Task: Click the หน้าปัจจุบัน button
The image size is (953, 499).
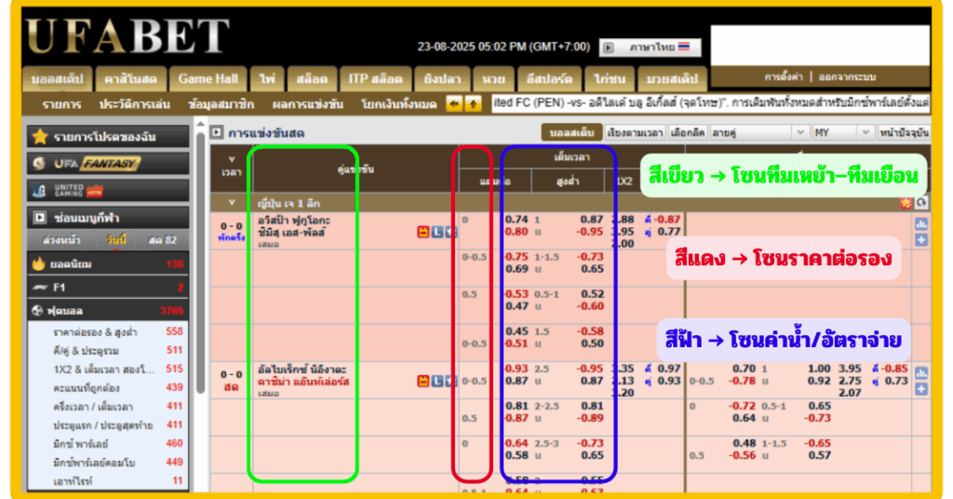Action: (904, 132)
